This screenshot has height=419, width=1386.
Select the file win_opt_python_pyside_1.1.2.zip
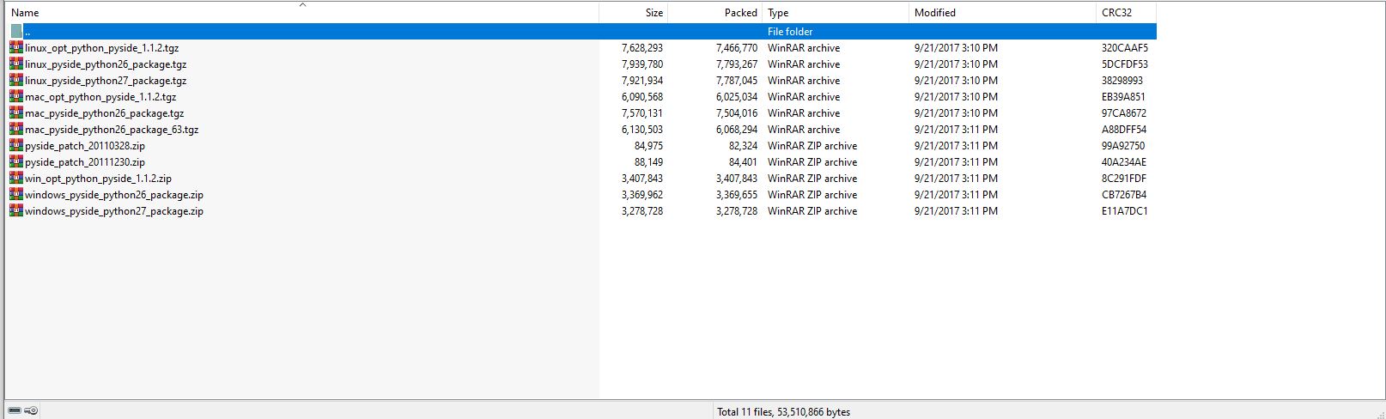pyautogui.click(x=98, y=179)
